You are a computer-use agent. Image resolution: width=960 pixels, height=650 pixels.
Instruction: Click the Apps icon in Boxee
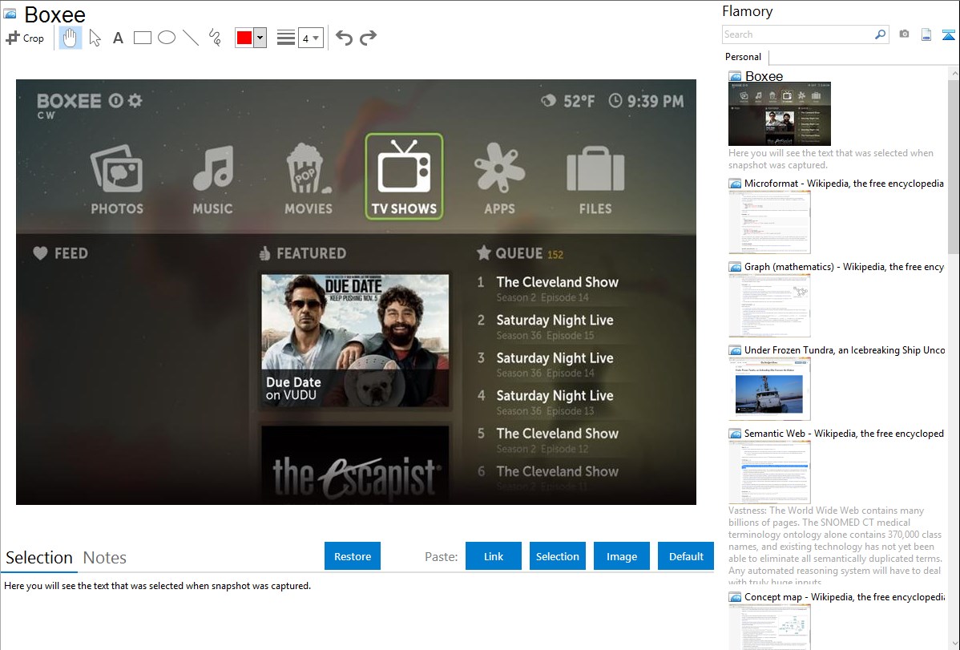pos(499,168)
